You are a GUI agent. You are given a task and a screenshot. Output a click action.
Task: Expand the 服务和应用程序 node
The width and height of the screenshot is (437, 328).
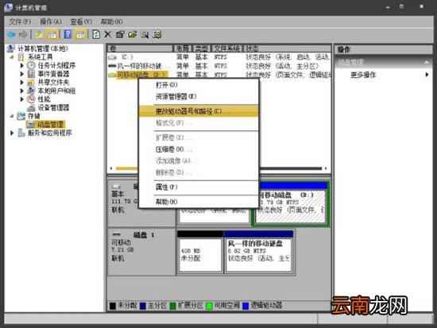(12, 133)
